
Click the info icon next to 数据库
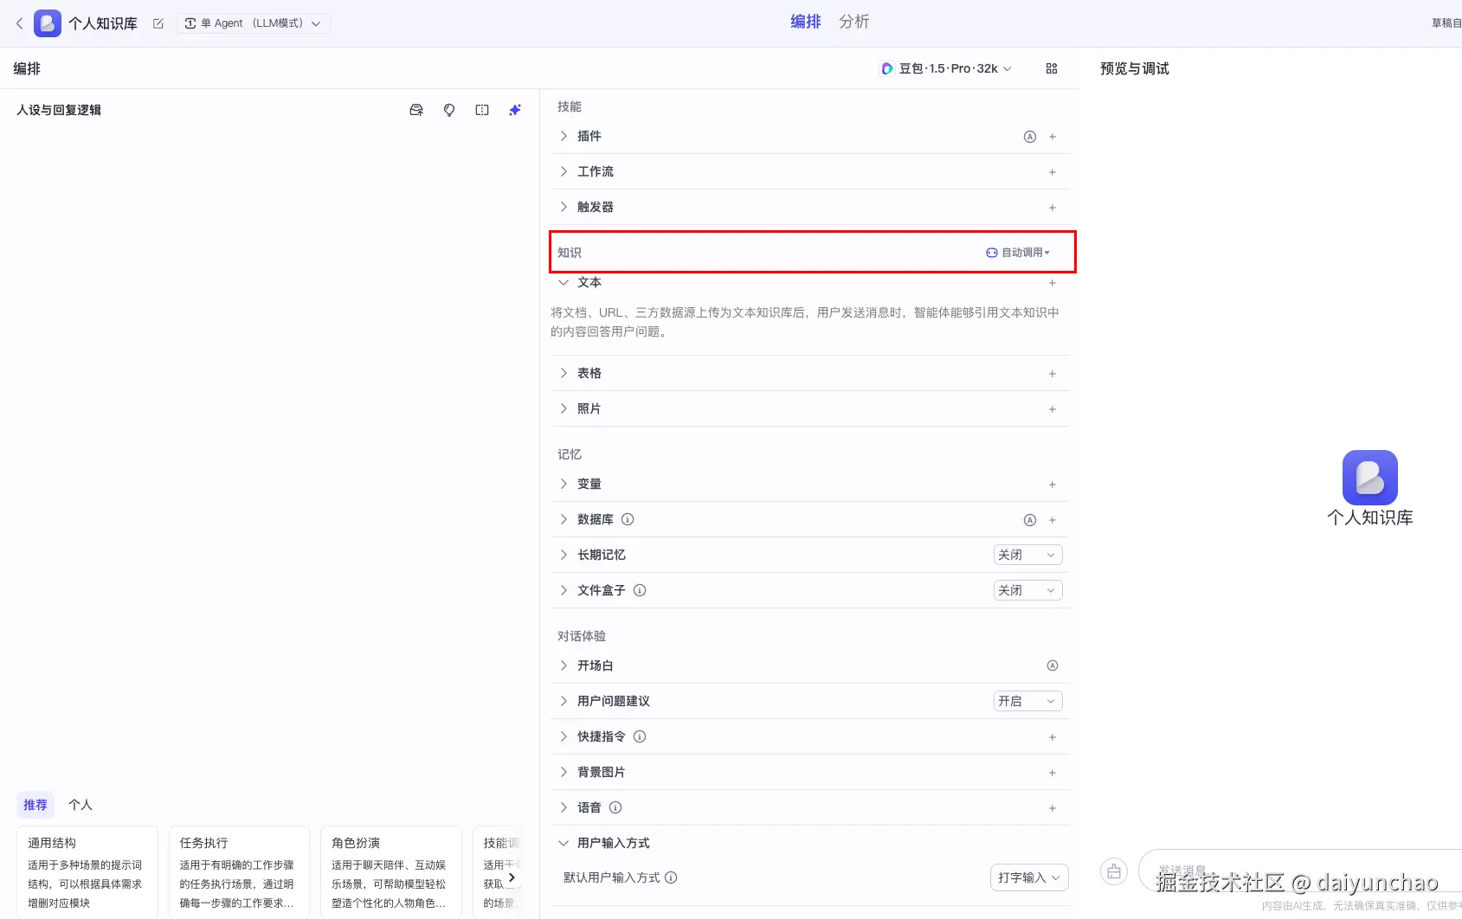628,519
